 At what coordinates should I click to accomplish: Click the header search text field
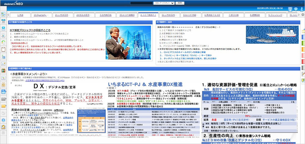coord(142,3)
